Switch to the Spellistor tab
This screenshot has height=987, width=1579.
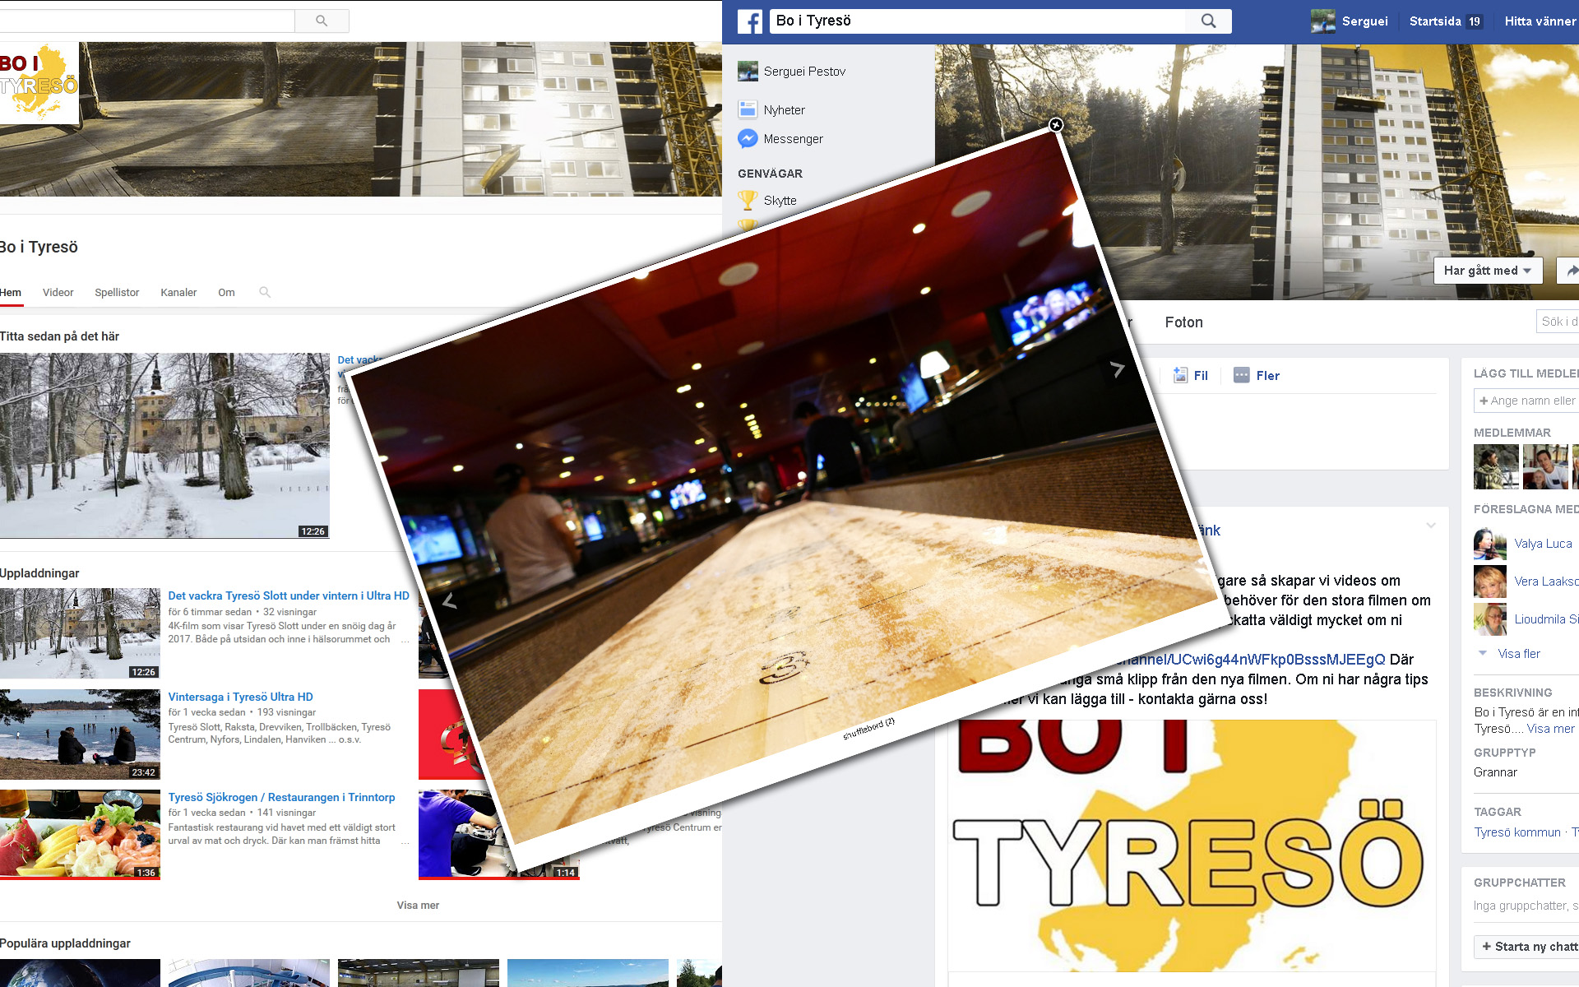click(117, 292)
